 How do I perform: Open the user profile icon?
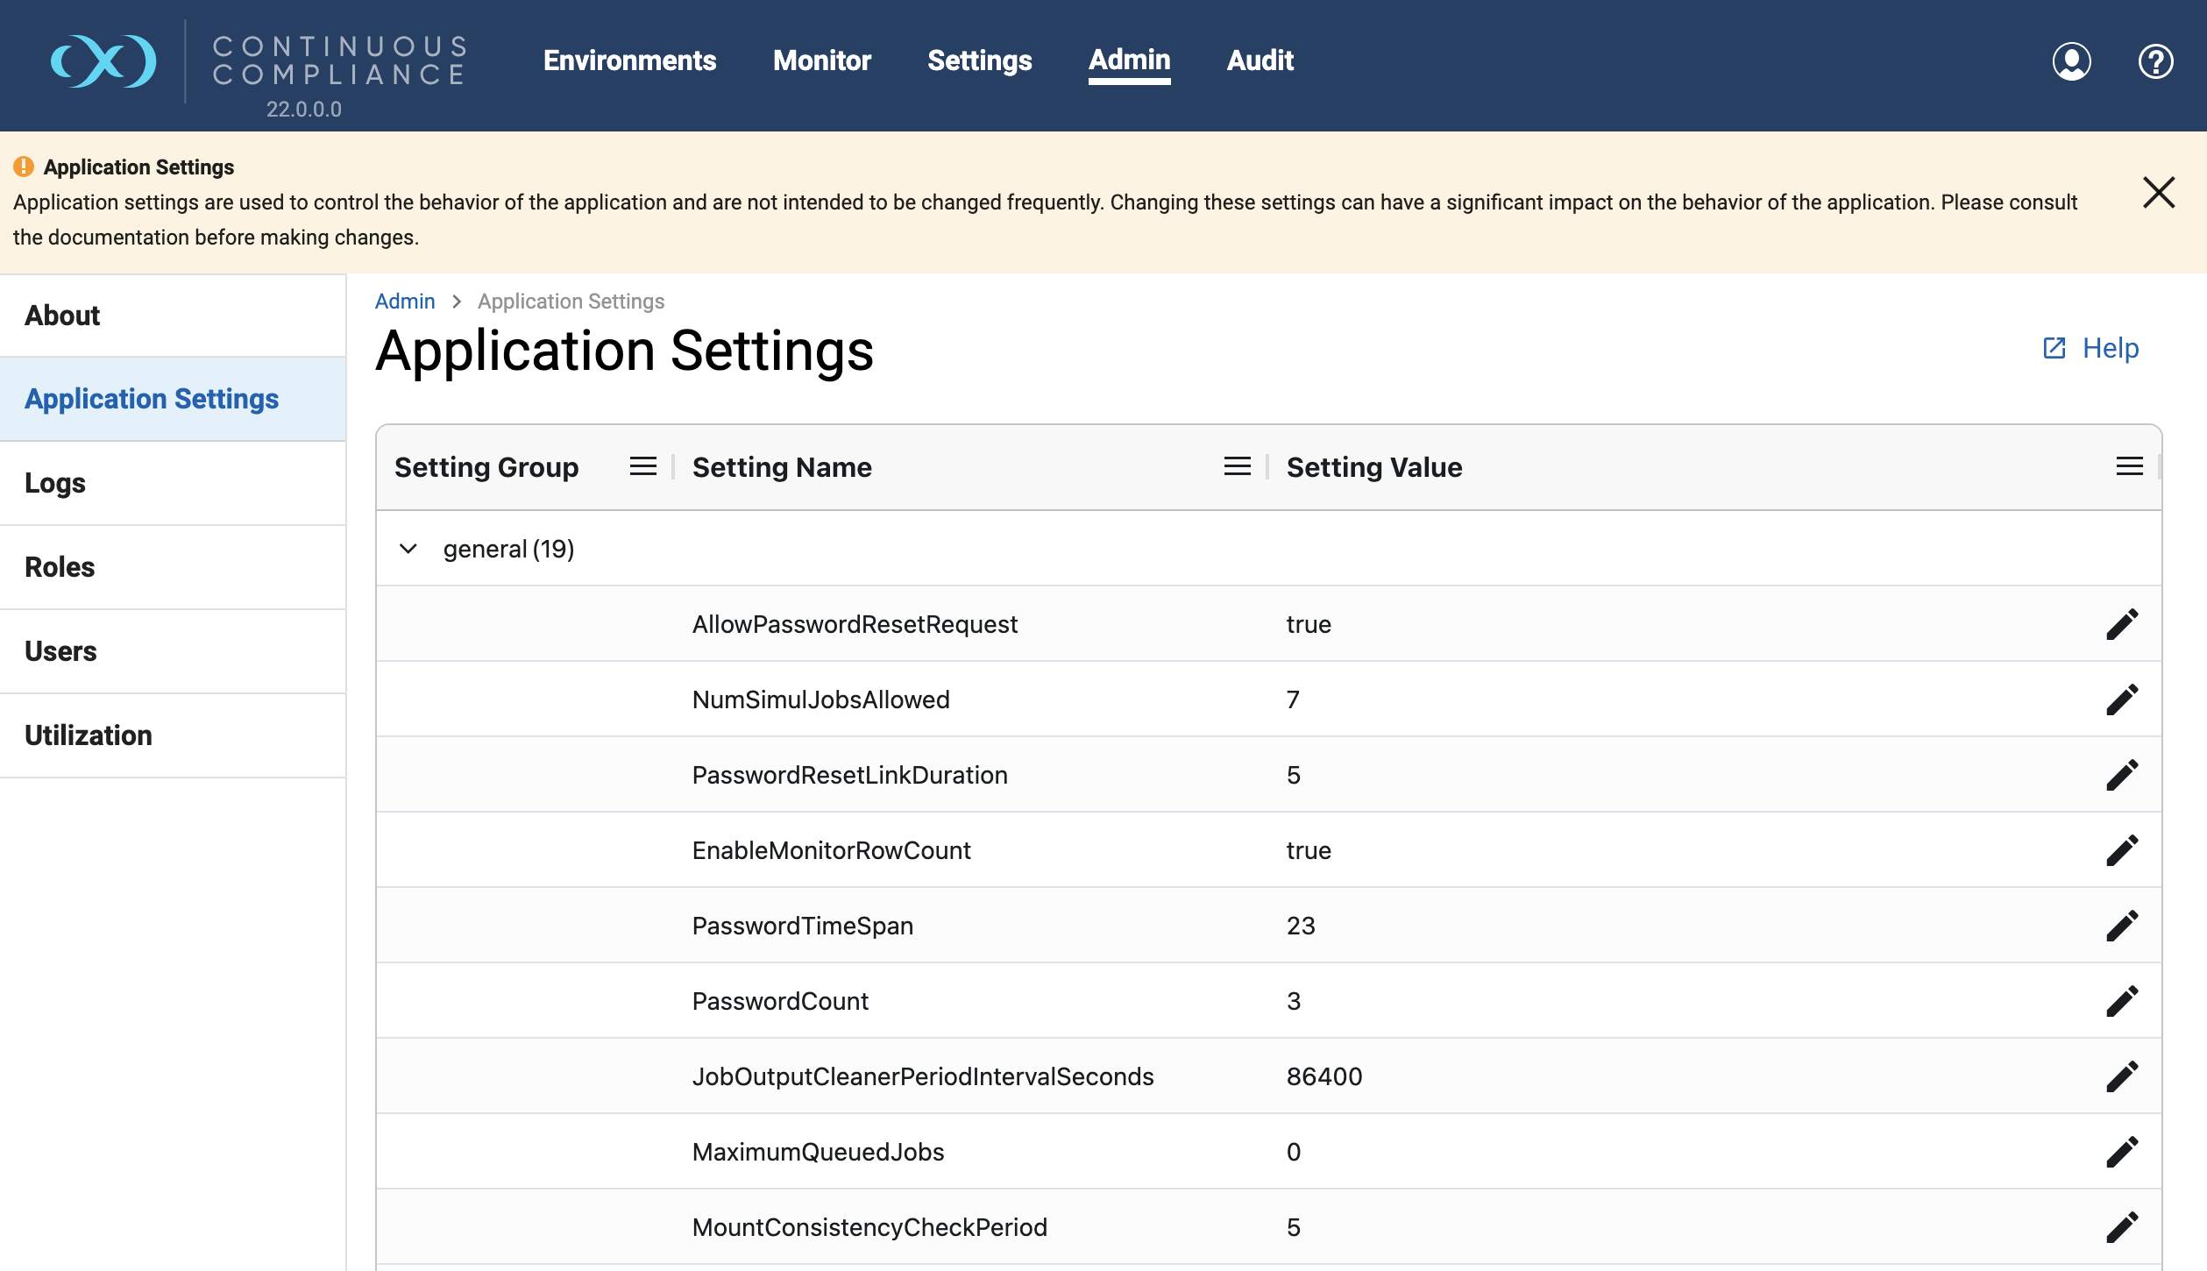pos(2071,61)
